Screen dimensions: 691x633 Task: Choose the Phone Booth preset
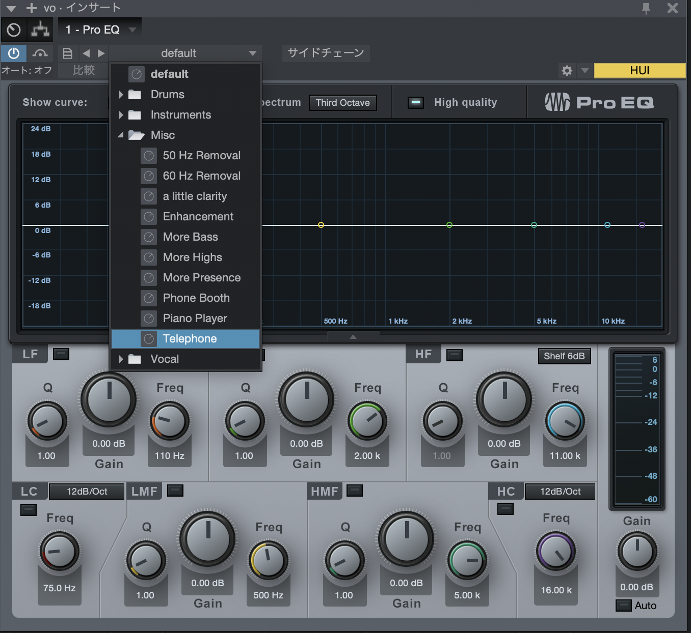pyautogui.click(x=196, y=298)
